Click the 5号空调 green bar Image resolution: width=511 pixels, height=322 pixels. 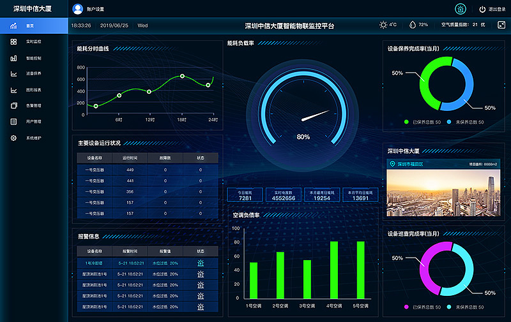tap(360, 270)
